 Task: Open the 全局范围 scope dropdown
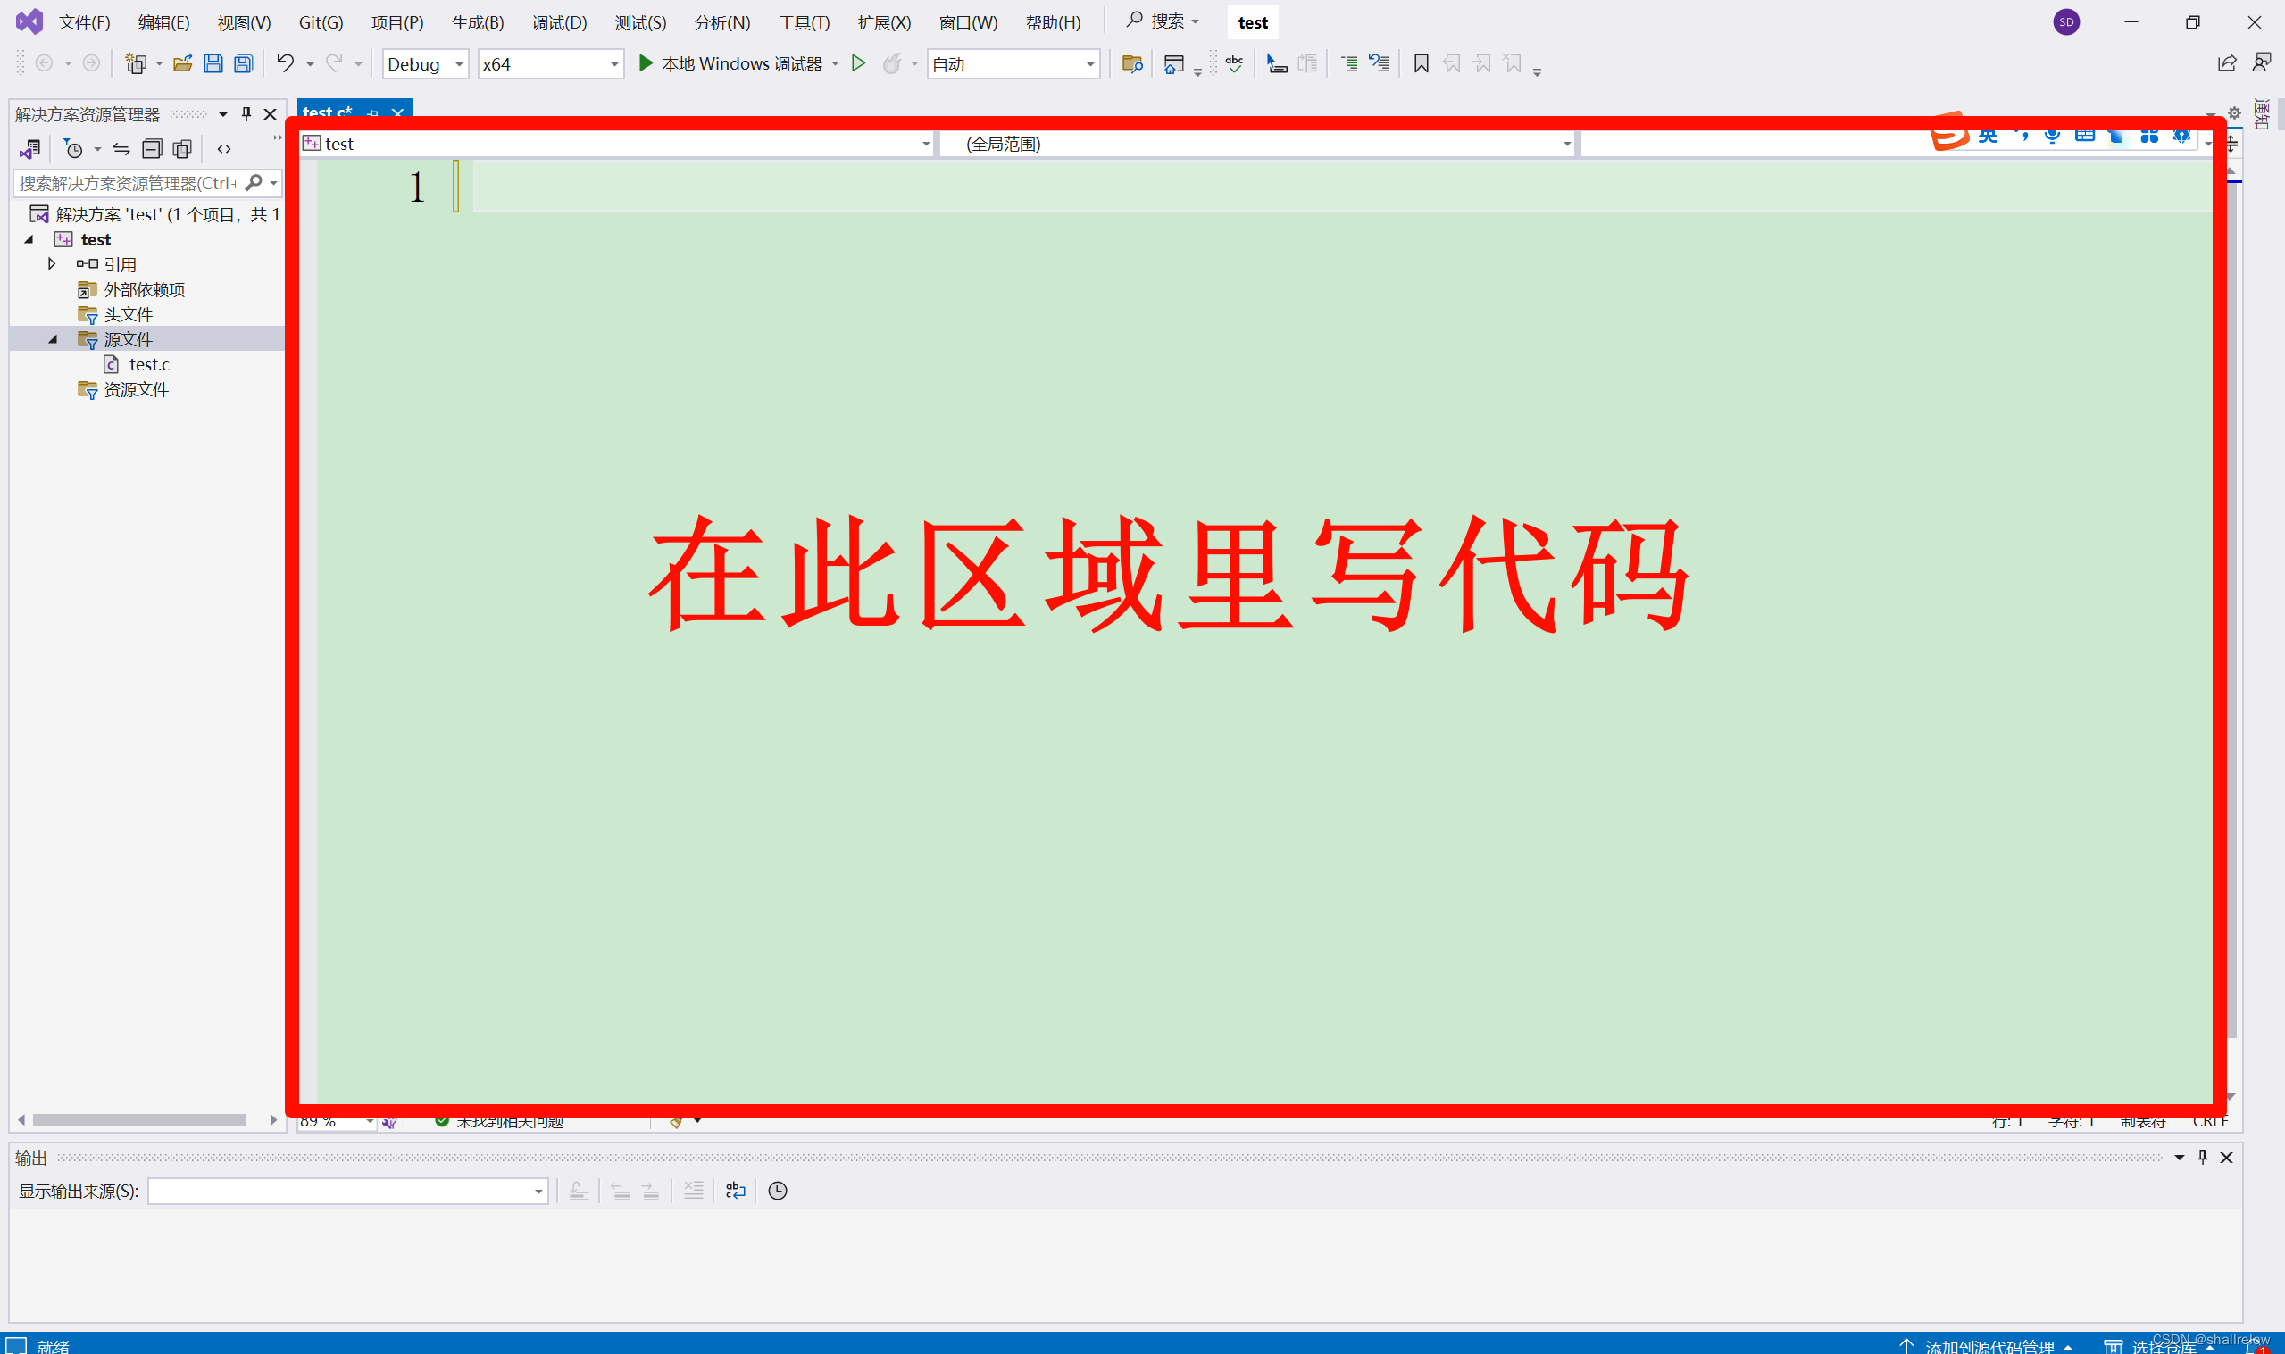[1257, 143]
